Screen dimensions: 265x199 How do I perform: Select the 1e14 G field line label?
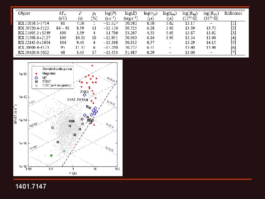pos(111,102)
